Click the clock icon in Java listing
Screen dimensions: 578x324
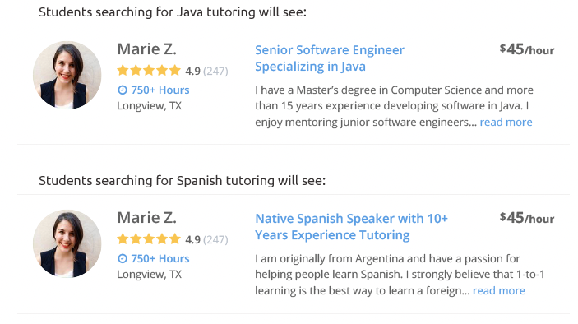123,90
